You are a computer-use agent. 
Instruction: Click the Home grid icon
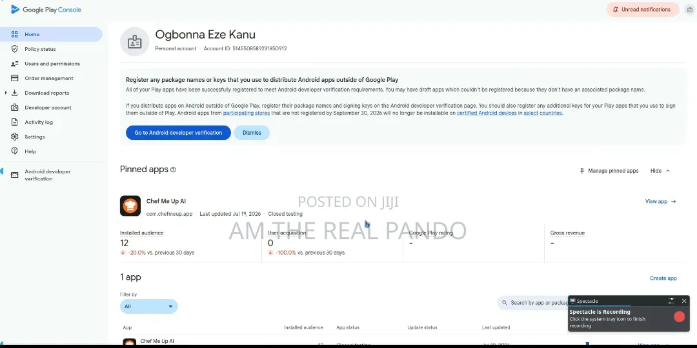point(15,34)
